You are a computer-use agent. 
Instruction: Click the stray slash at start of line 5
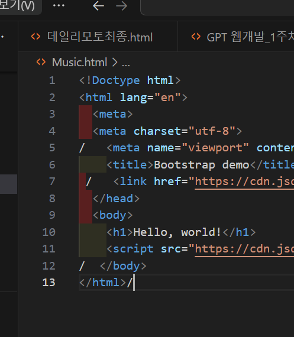pos(82,148)
